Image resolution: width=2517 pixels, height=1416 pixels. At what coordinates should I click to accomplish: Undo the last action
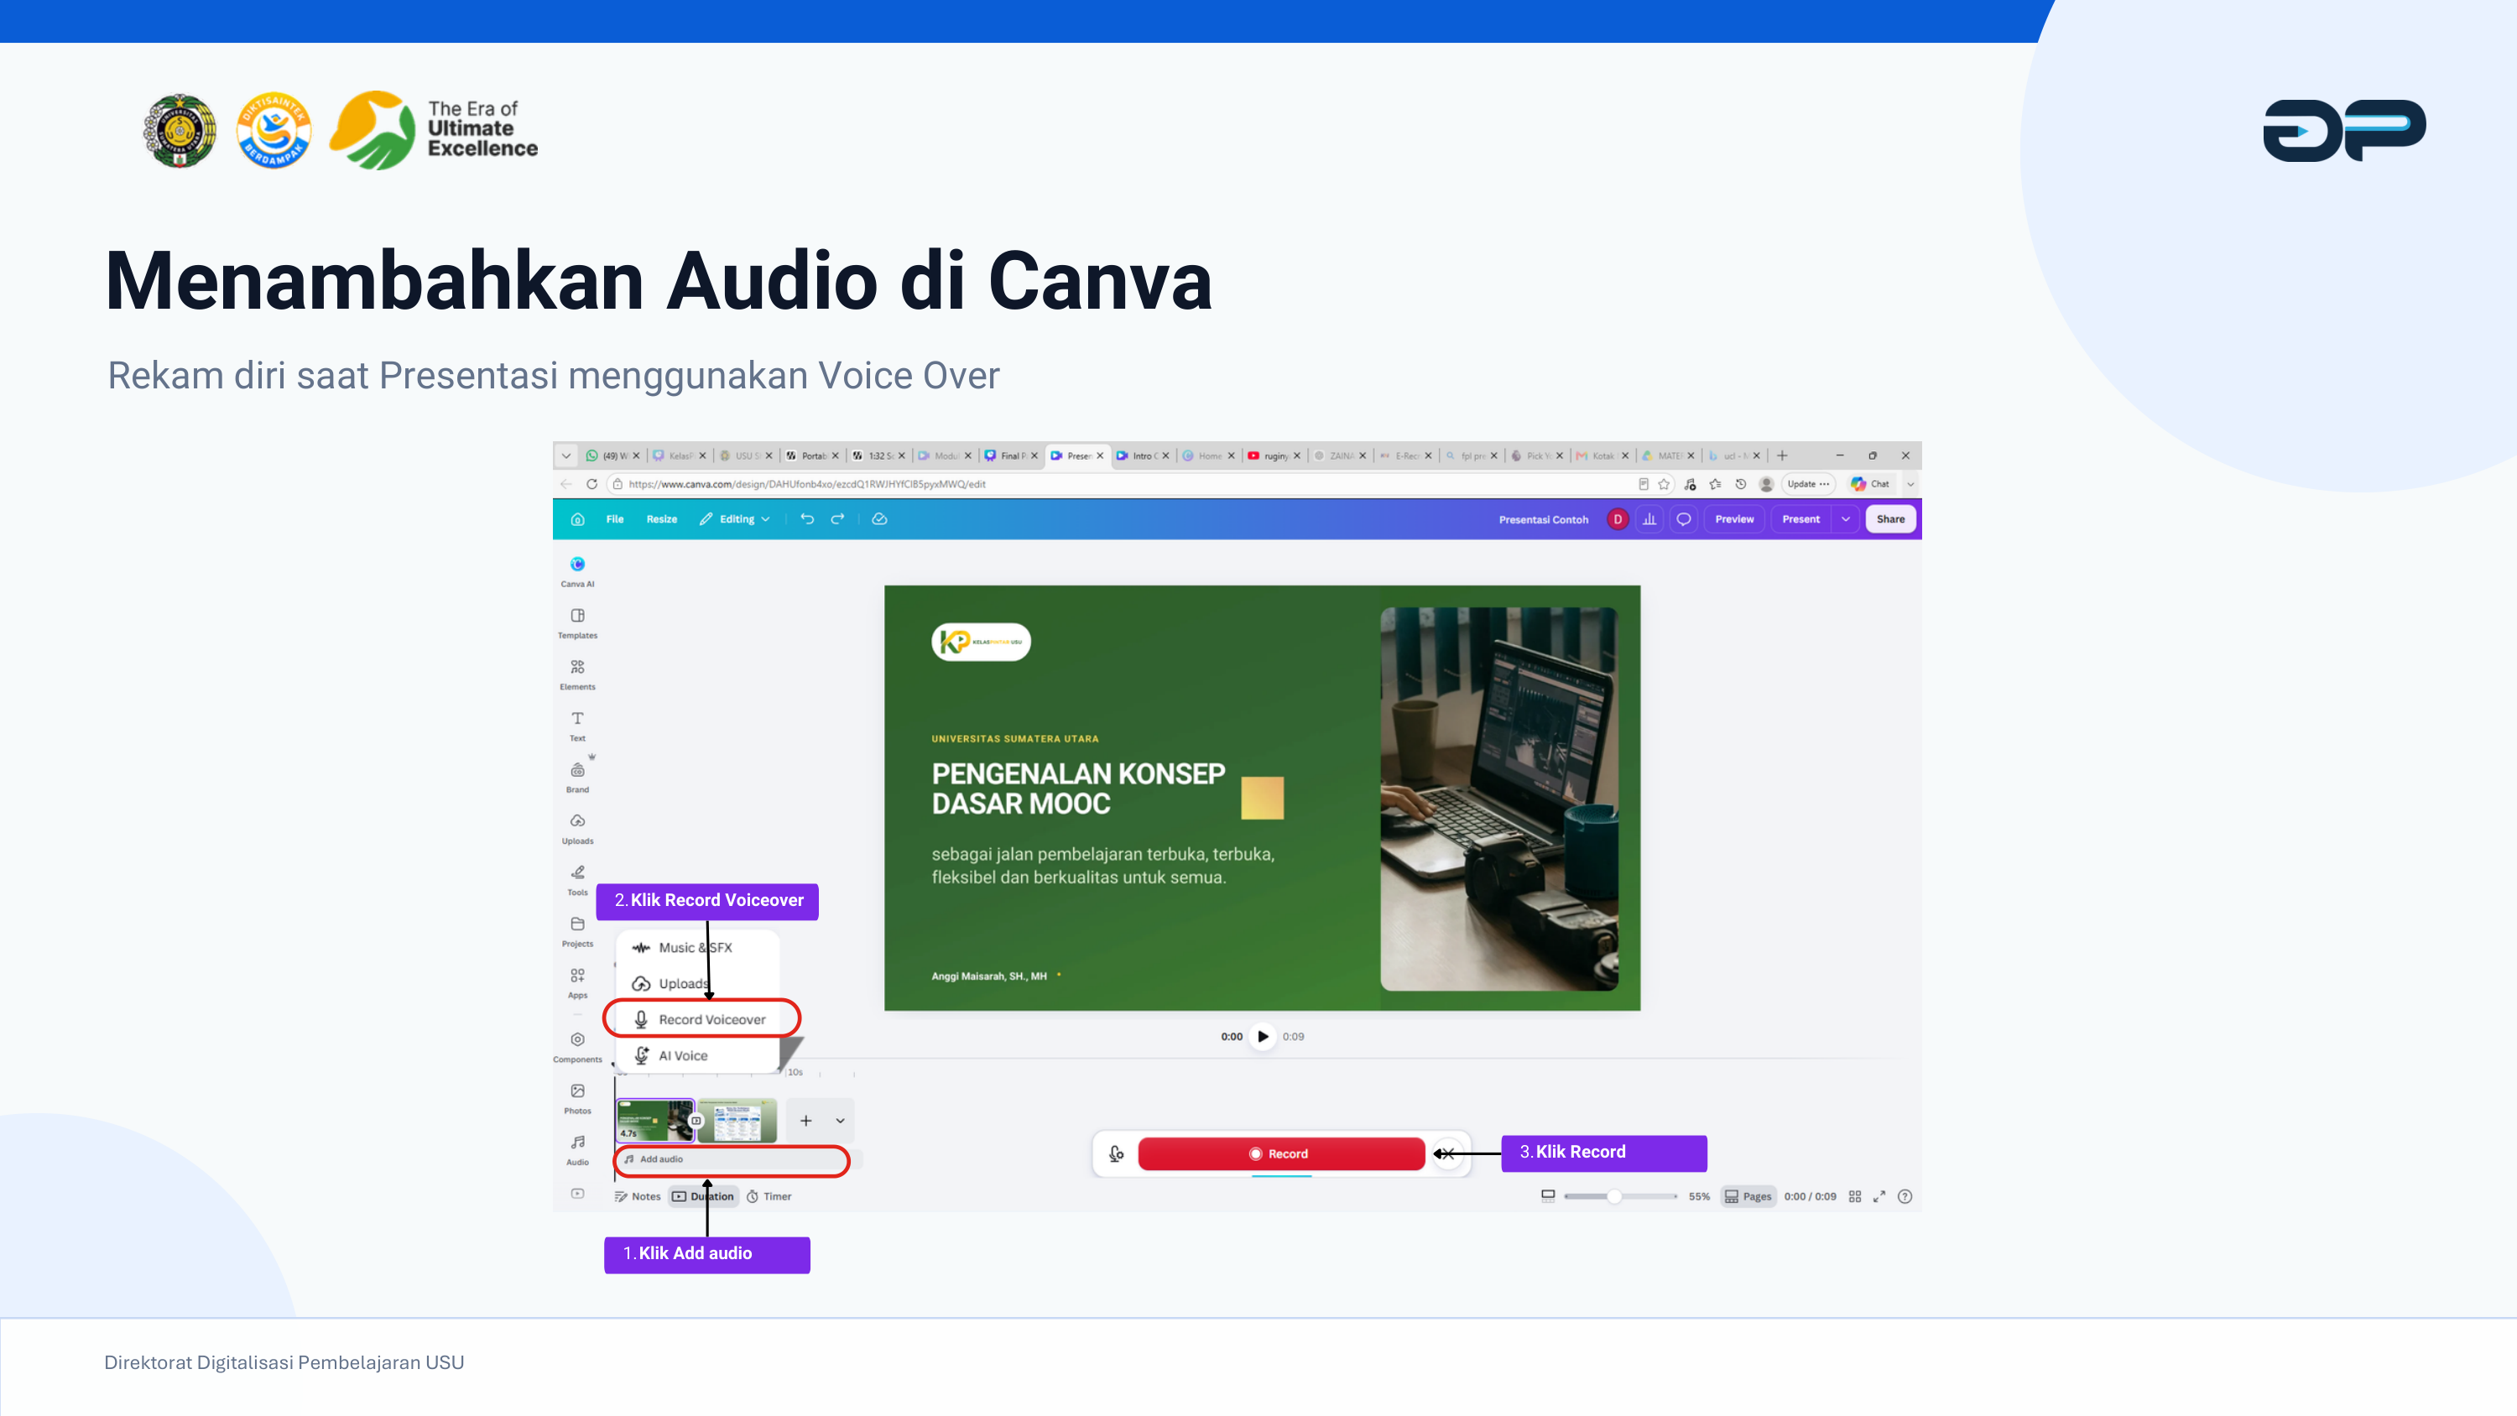point(807,519)
